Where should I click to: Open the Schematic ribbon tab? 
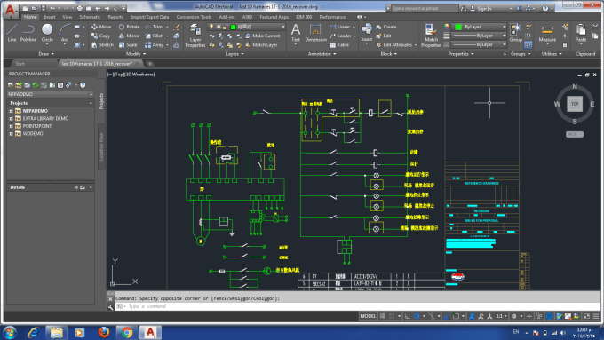[x=90, y=17]
